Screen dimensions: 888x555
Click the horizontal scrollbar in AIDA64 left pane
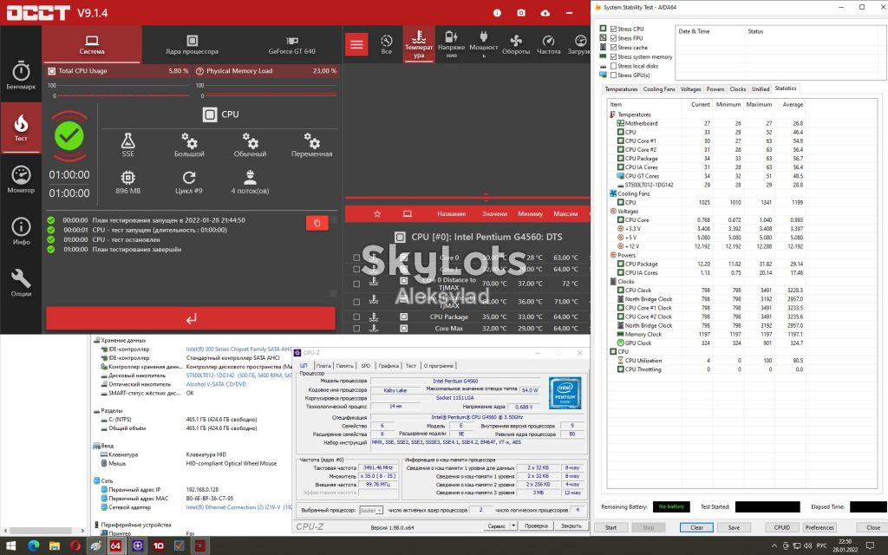pos(42,531)
